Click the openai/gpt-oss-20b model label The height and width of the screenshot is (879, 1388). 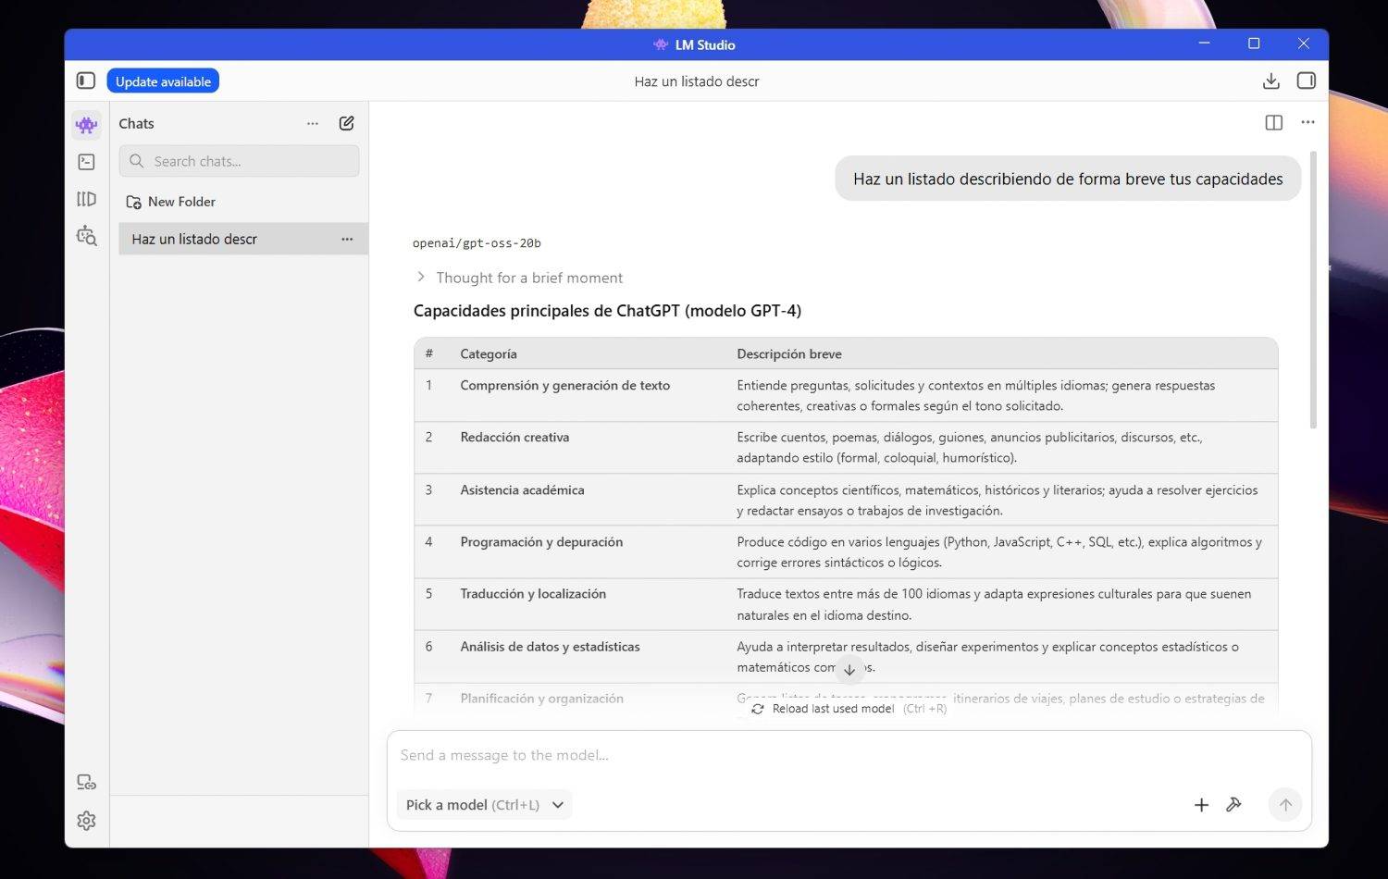477,243
